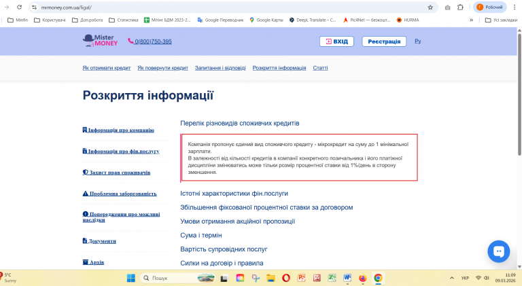Show more bookmarks chevron

tap(472, 20)
